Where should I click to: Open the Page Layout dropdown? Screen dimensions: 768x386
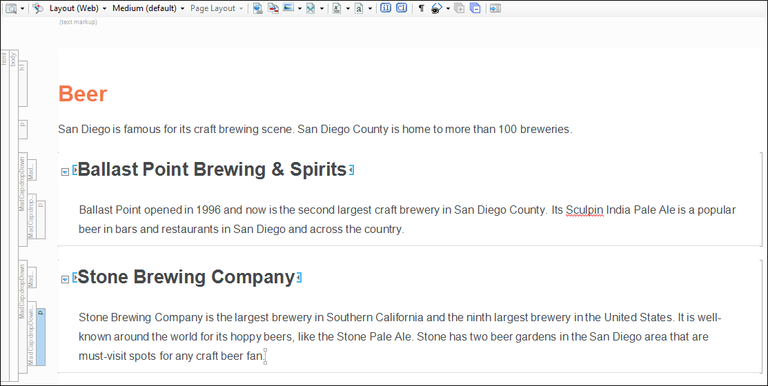pos(217,8)
